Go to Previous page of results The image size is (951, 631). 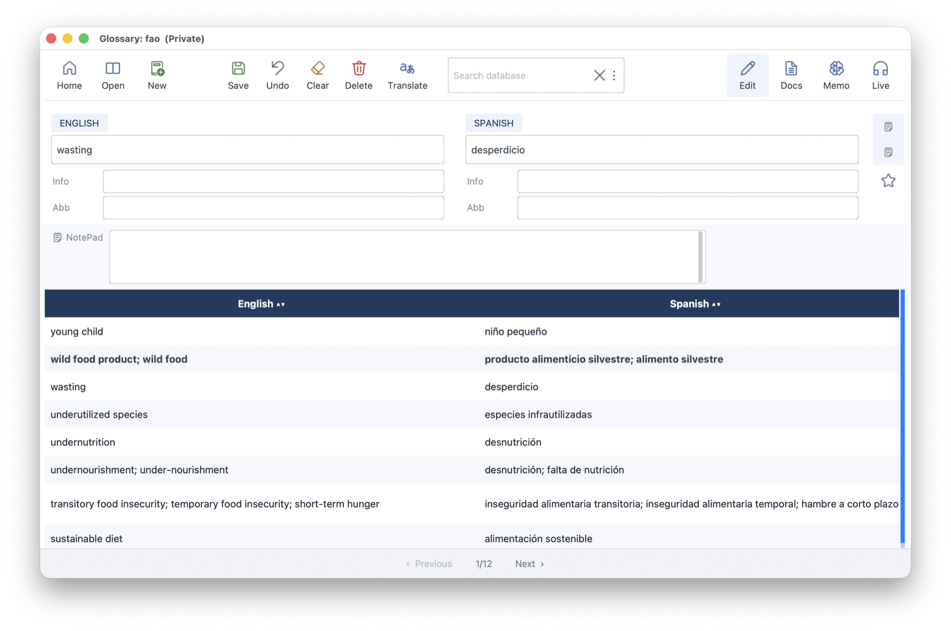[429, 564]
